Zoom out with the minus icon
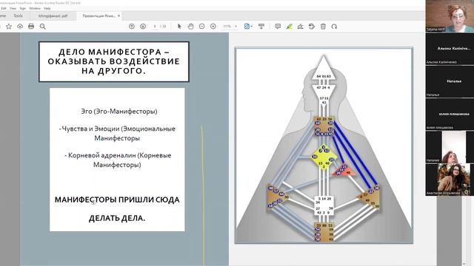The width and height of the screenshot is (474, 266). 202,27
